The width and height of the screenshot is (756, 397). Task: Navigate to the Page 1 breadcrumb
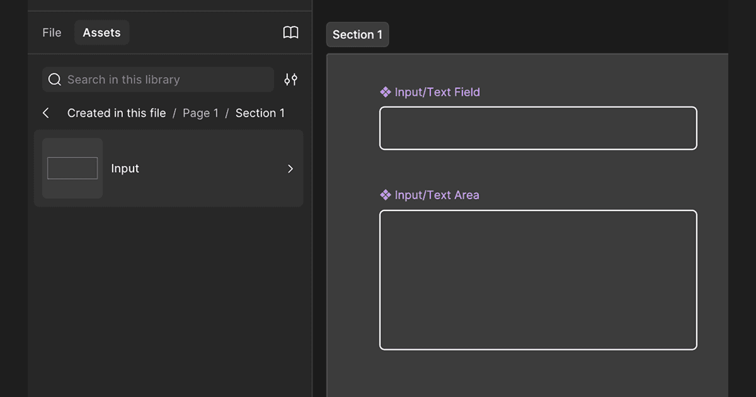point(200,113)
